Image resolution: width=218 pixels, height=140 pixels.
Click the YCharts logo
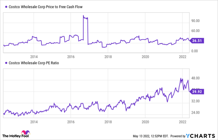[x=201, y=136]
